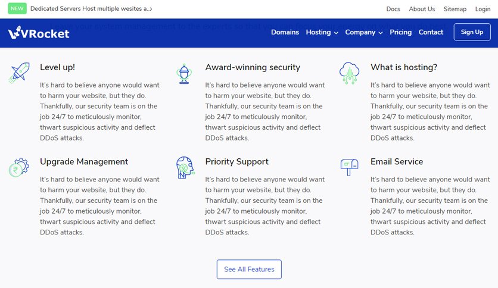
Task: Open the Sitemap link
Action: pyautogui.click(x=455, y=9)
